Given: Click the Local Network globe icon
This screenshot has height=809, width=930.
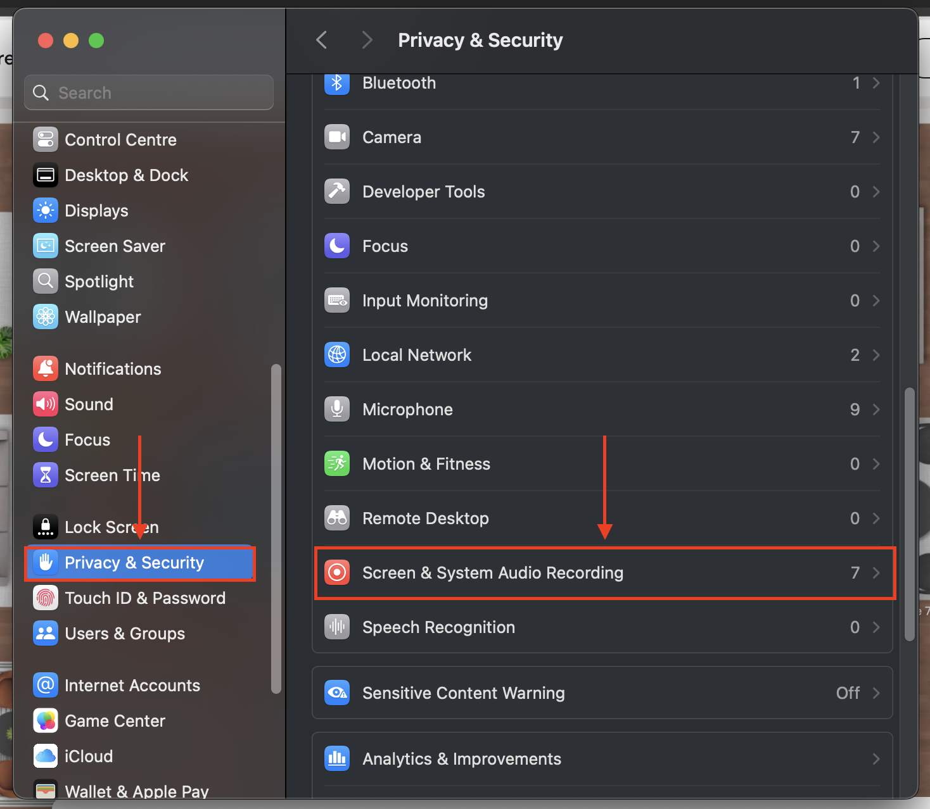Looking at the screenshot, I should 337,355.
